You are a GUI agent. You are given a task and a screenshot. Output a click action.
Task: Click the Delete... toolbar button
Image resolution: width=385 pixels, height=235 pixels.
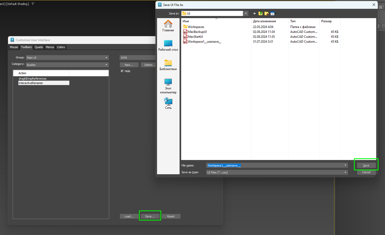pos(148,65)
